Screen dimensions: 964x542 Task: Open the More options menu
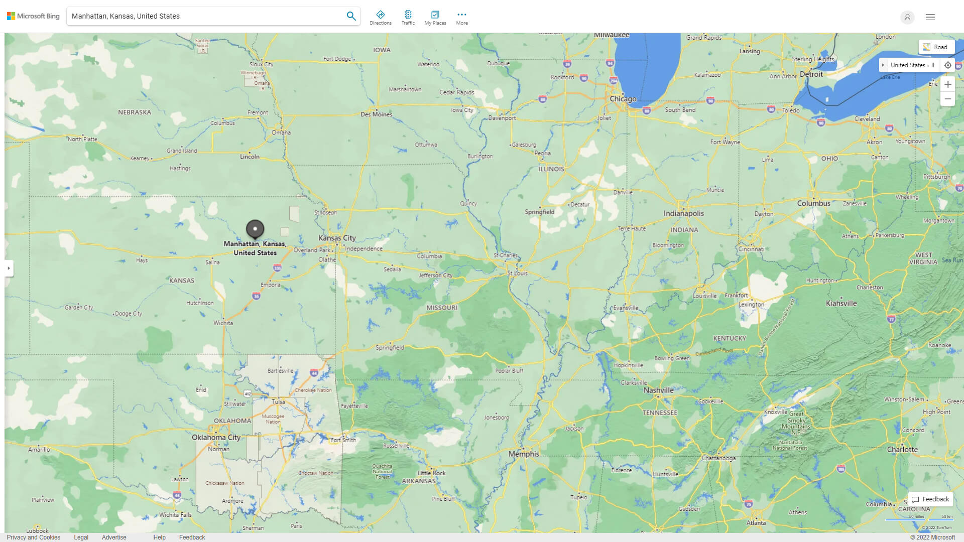pos(461,17)
